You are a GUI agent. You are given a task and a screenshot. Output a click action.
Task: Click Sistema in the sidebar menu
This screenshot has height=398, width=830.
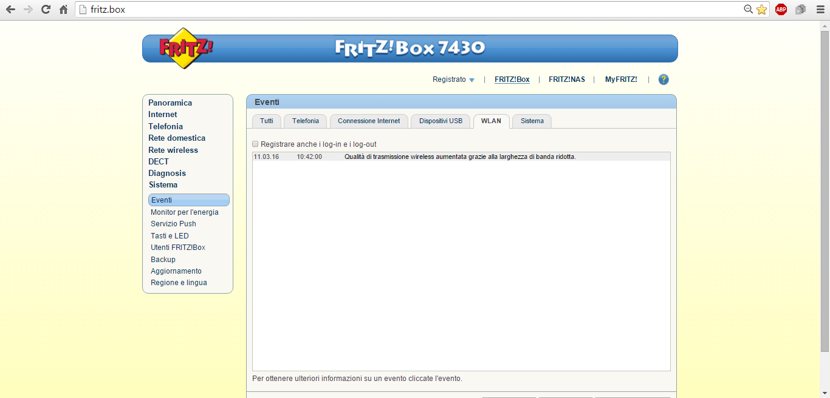(x=163, y=184)
